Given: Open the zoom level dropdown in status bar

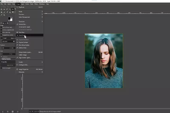Looking at the screenshot, I should (36, 111).
